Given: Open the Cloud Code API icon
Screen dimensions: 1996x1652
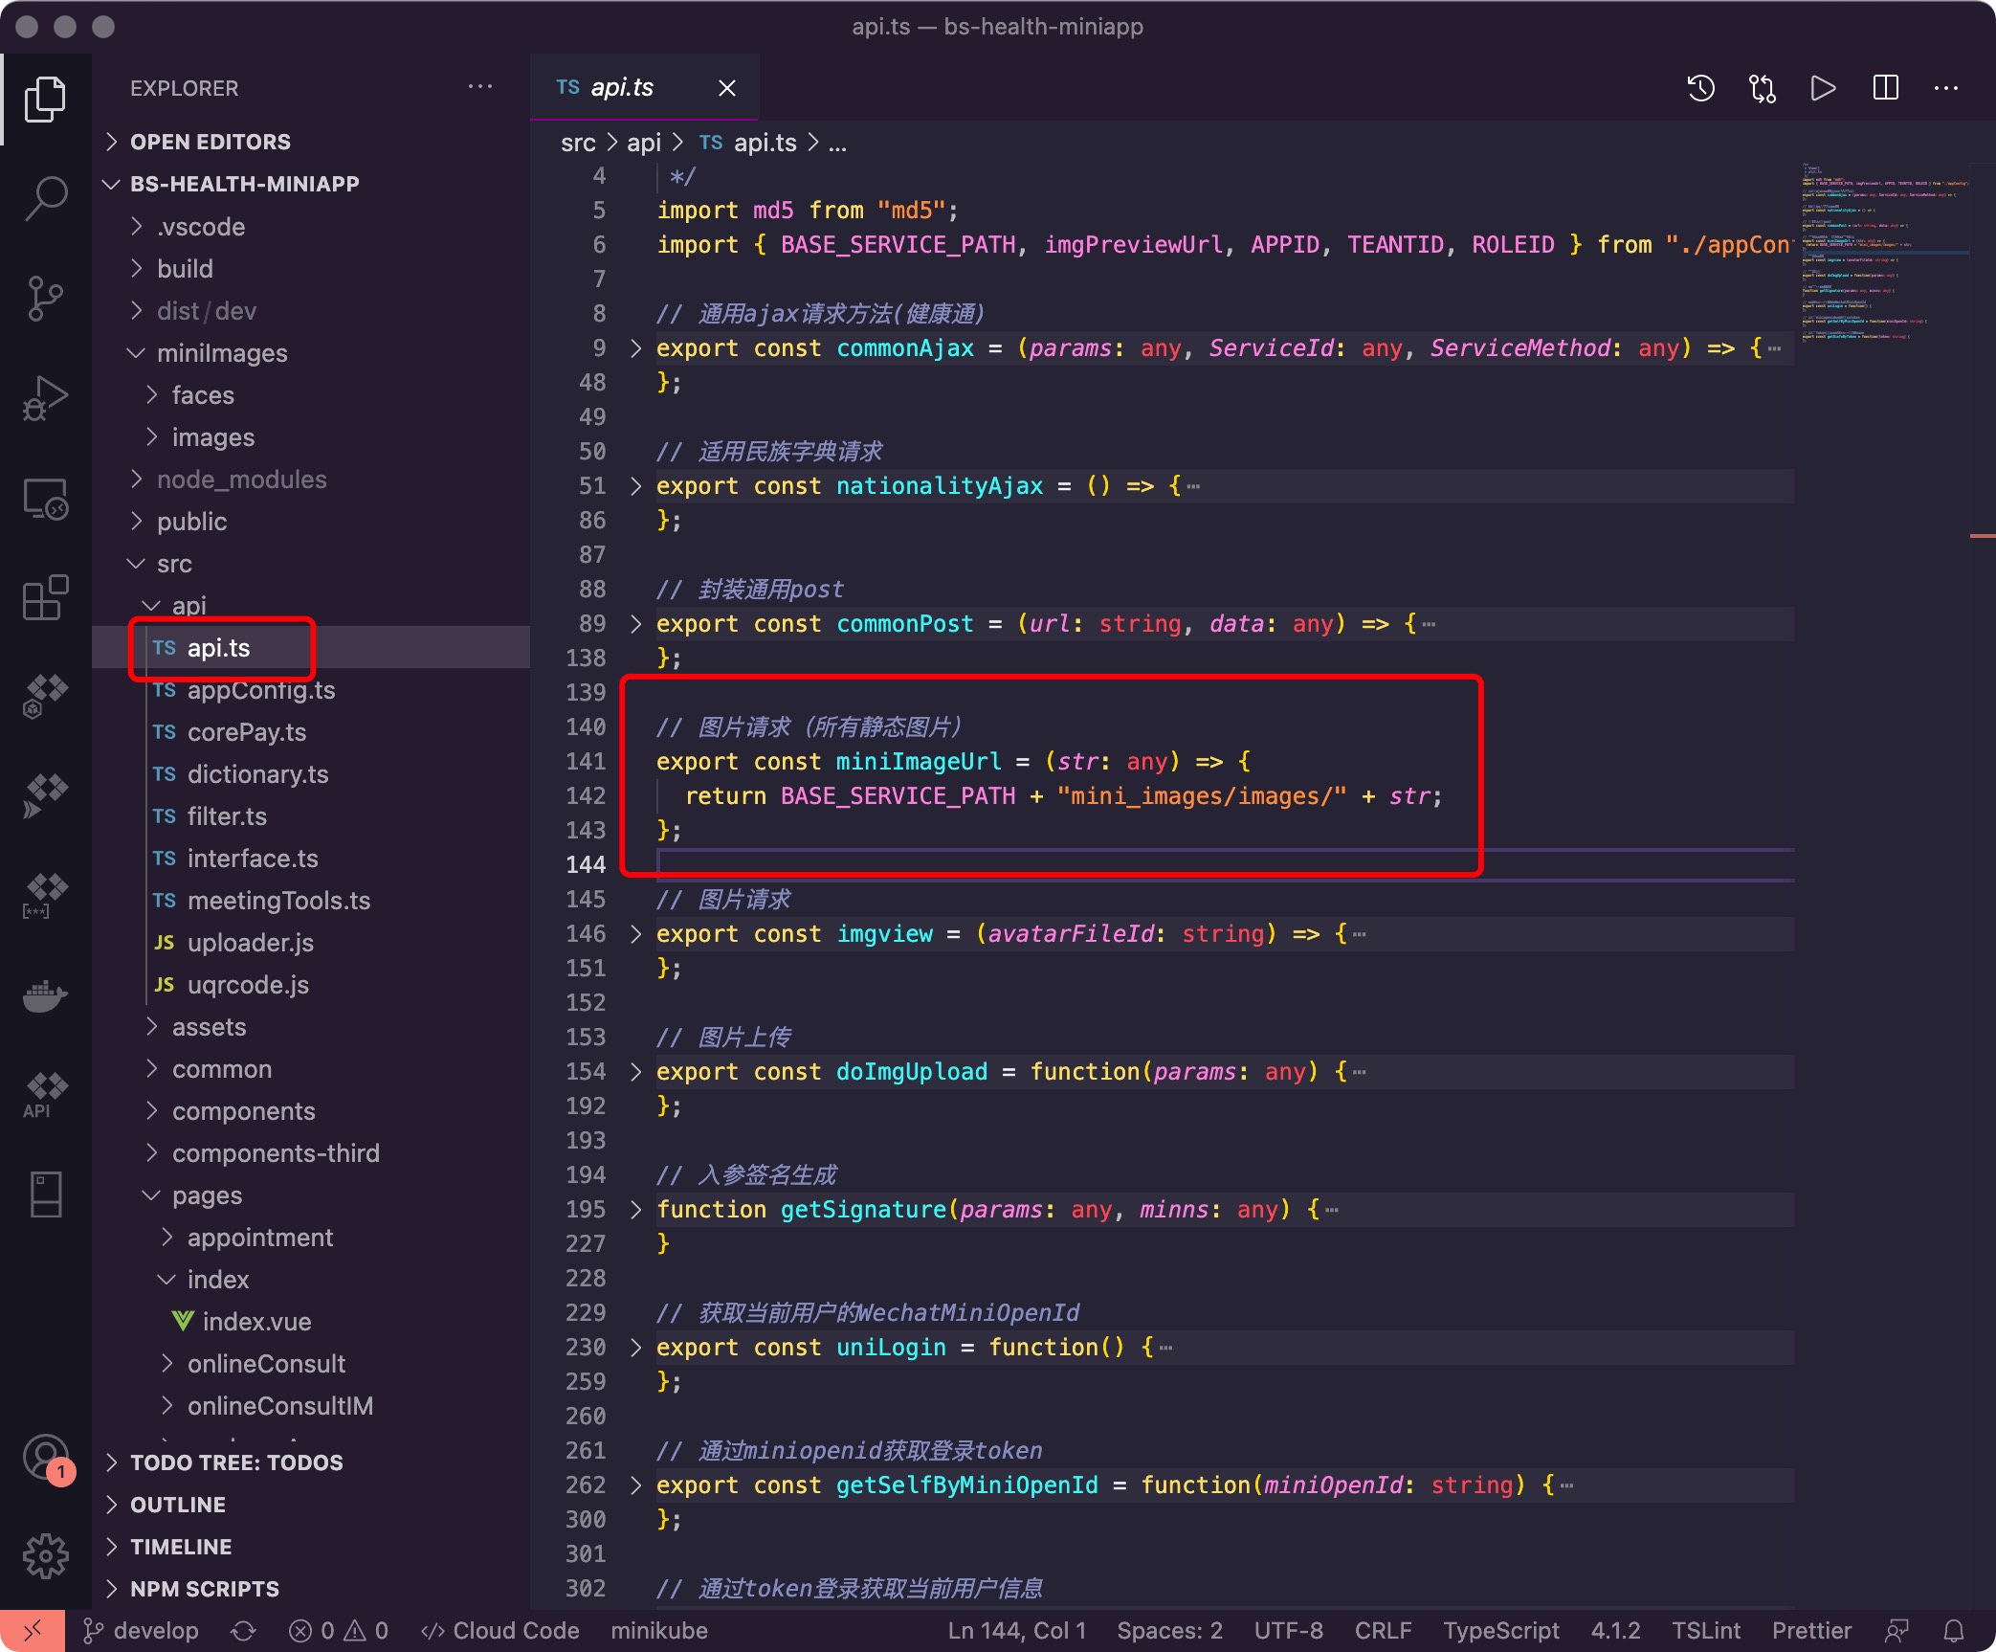Looking at the screenshot, I should point(45,1096).
